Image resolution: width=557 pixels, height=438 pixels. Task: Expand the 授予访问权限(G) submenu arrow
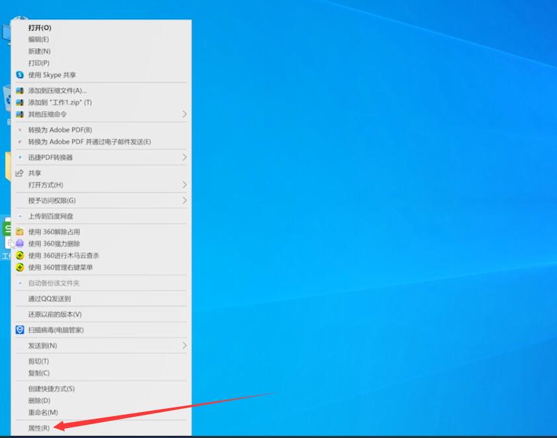185,200
